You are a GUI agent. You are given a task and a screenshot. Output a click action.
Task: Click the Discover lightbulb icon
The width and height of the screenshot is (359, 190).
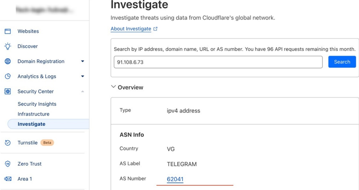[x=8, y=46]
